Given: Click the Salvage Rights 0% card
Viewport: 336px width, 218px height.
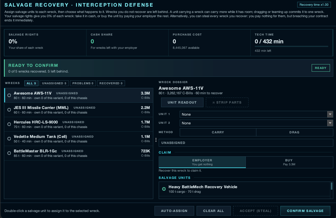Looking at the screenshot, I should 45,43.
